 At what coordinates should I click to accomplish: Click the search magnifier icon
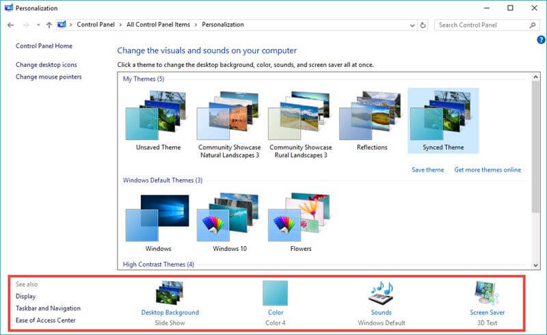[533, 25]
